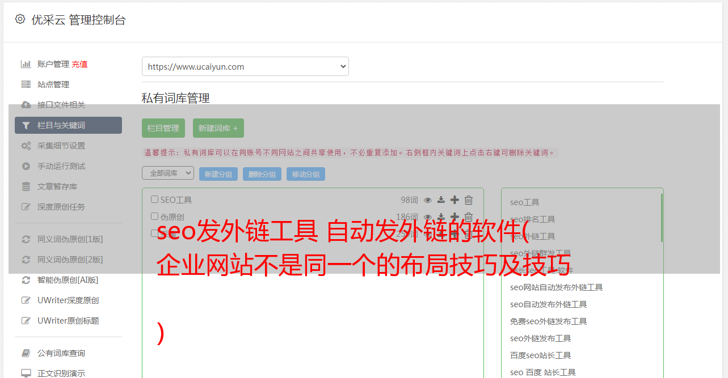The image size is (728, 378).
Task: Add keywords with the SEO工具 plus icon
Action: 455,200
